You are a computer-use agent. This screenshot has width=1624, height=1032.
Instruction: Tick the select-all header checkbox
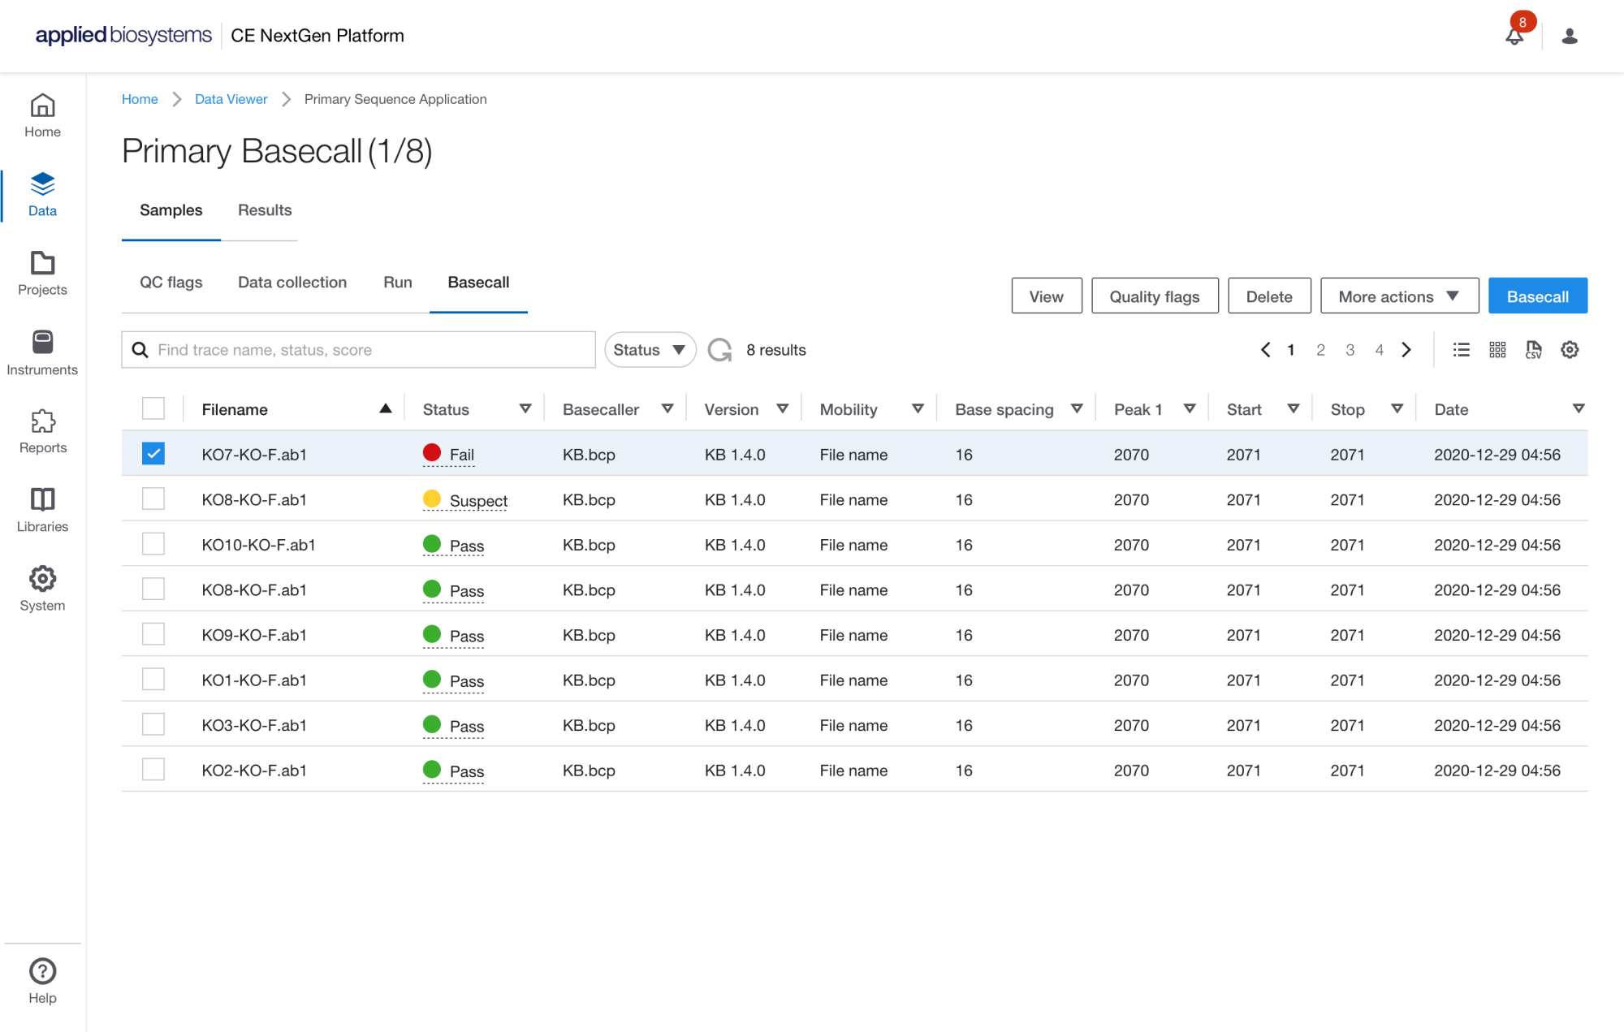(x=153, y=408)
